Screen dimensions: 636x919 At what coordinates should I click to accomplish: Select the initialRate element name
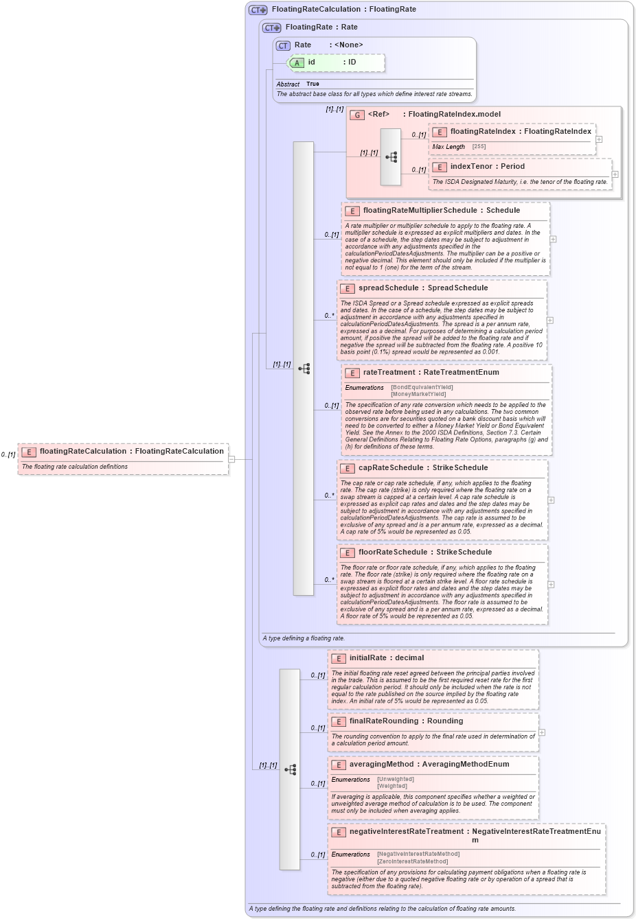pos(368,658)
